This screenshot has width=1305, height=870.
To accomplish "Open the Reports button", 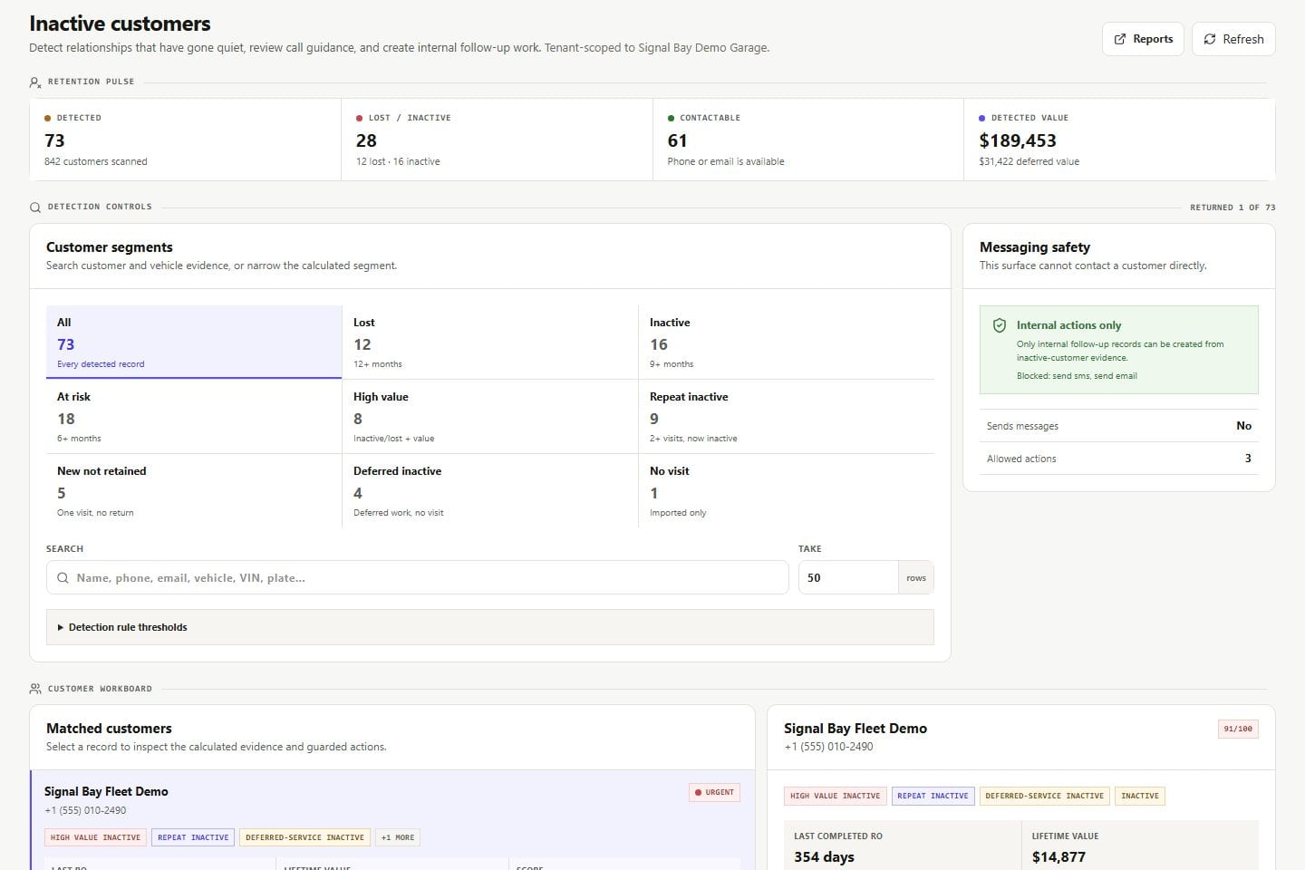I will 1143,39.
